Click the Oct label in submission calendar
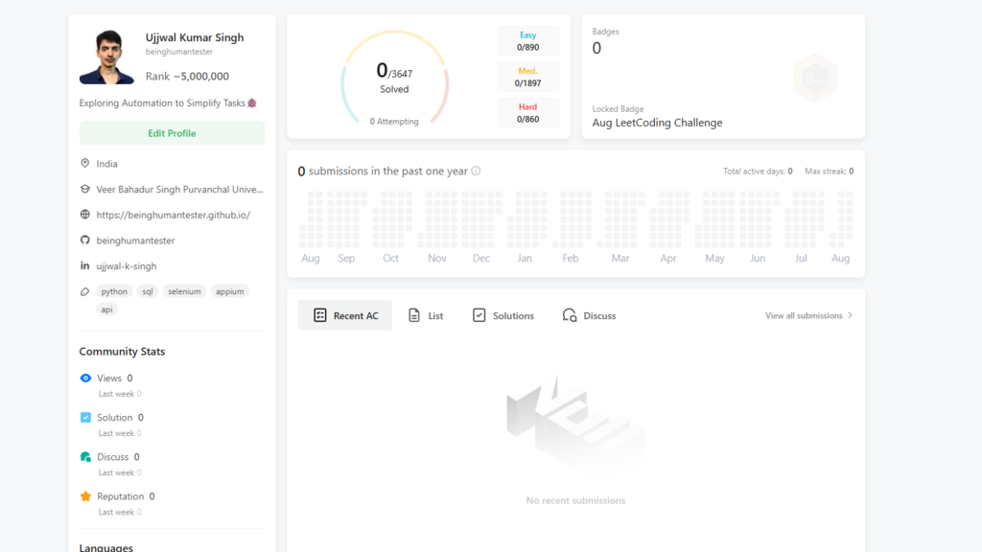The image size is (982, 552). click(390, 258)
